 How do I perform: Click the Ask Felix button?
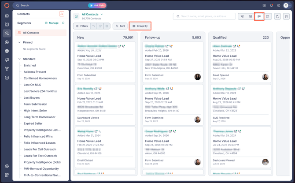tap(97, 5)
